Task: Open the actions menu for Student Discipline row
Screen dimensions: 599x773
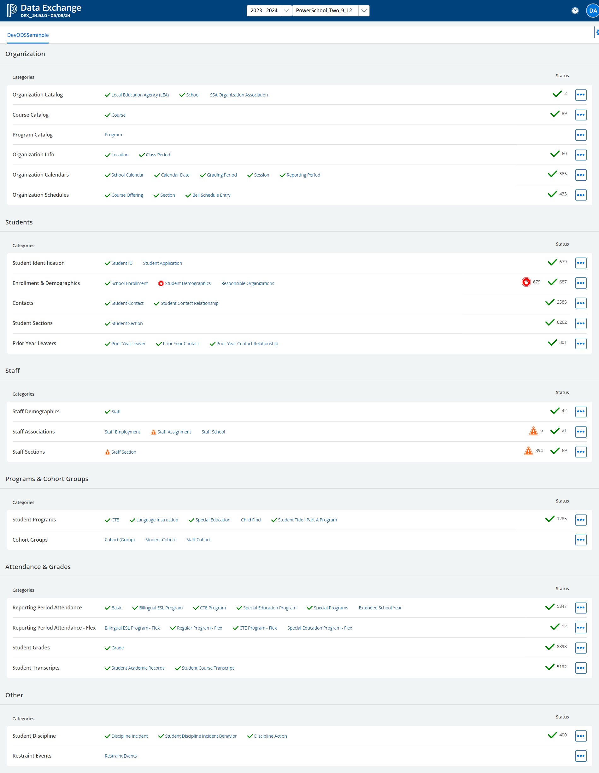Action: click(x=581, y=736)
